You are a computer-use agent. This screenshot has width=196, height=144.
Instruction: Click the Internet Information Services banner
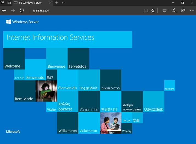click(x=67, y=39)
